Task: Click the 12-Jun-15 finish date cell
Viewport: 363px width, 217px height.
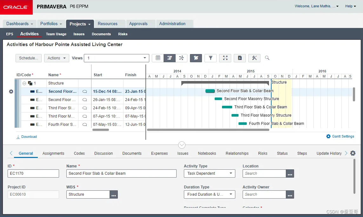Action: (x=135, y=125)
